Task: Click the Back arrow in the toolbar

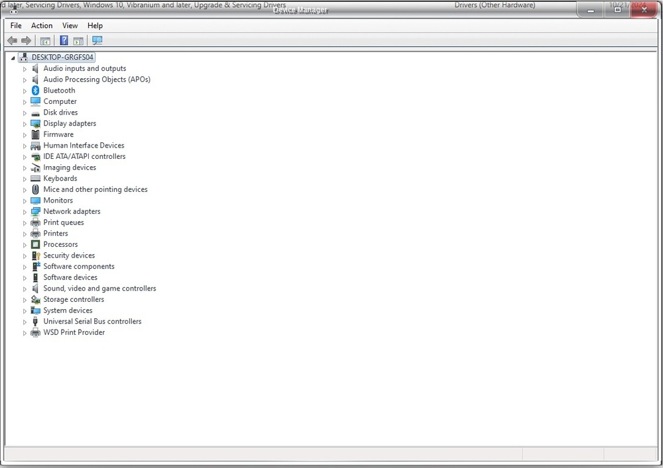Action: 12,41
